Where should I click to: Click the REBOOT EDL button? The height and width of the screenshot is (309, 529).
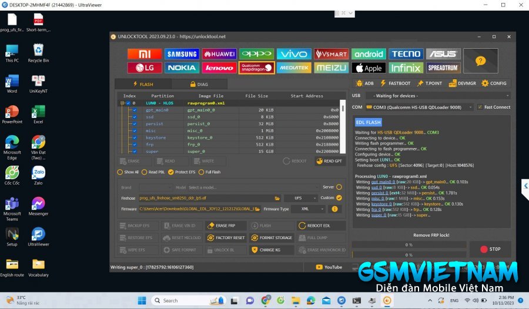coord(322,226)
